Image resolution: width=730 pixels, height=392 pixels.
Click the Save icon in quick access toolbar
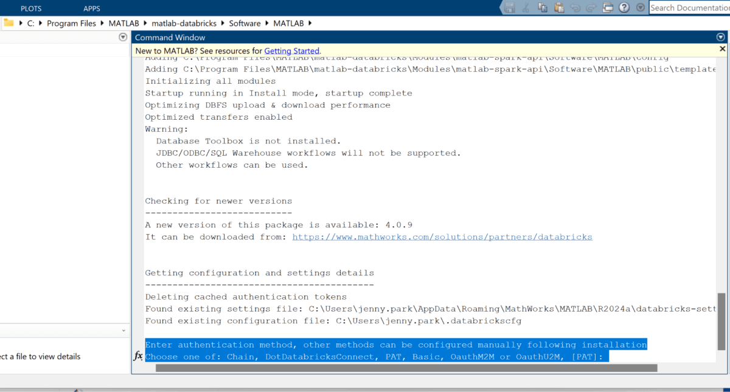(x=510, y=8)
